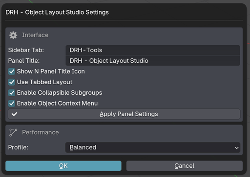Select the Performance section header
This screenshot has width=250, height=177.
click(41, 132)
